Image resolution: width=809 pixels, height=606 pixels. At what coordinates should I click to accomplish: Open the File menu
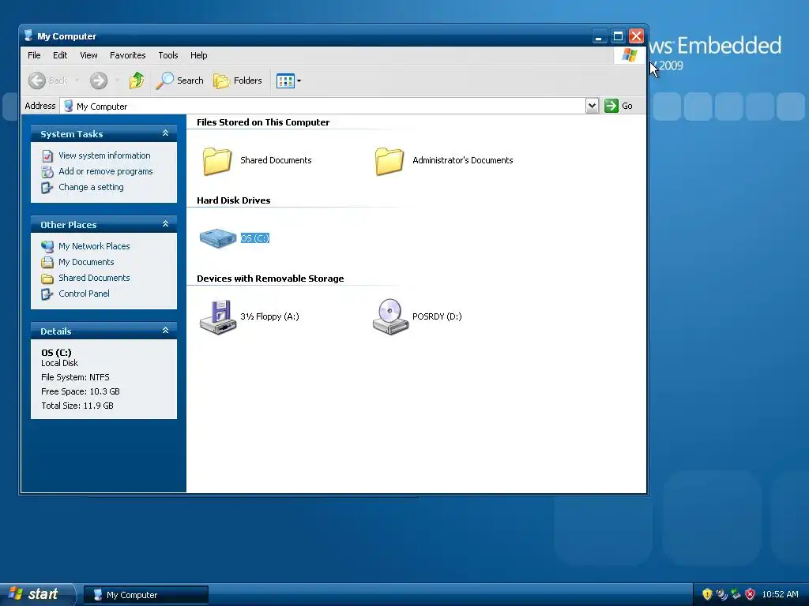point(34,55)
